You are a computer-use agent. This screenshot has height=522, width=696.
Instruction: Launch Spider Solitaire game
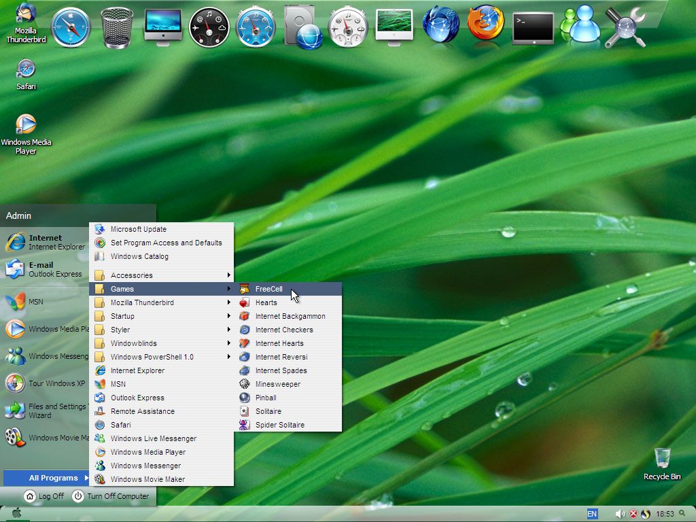click(288, 425)
